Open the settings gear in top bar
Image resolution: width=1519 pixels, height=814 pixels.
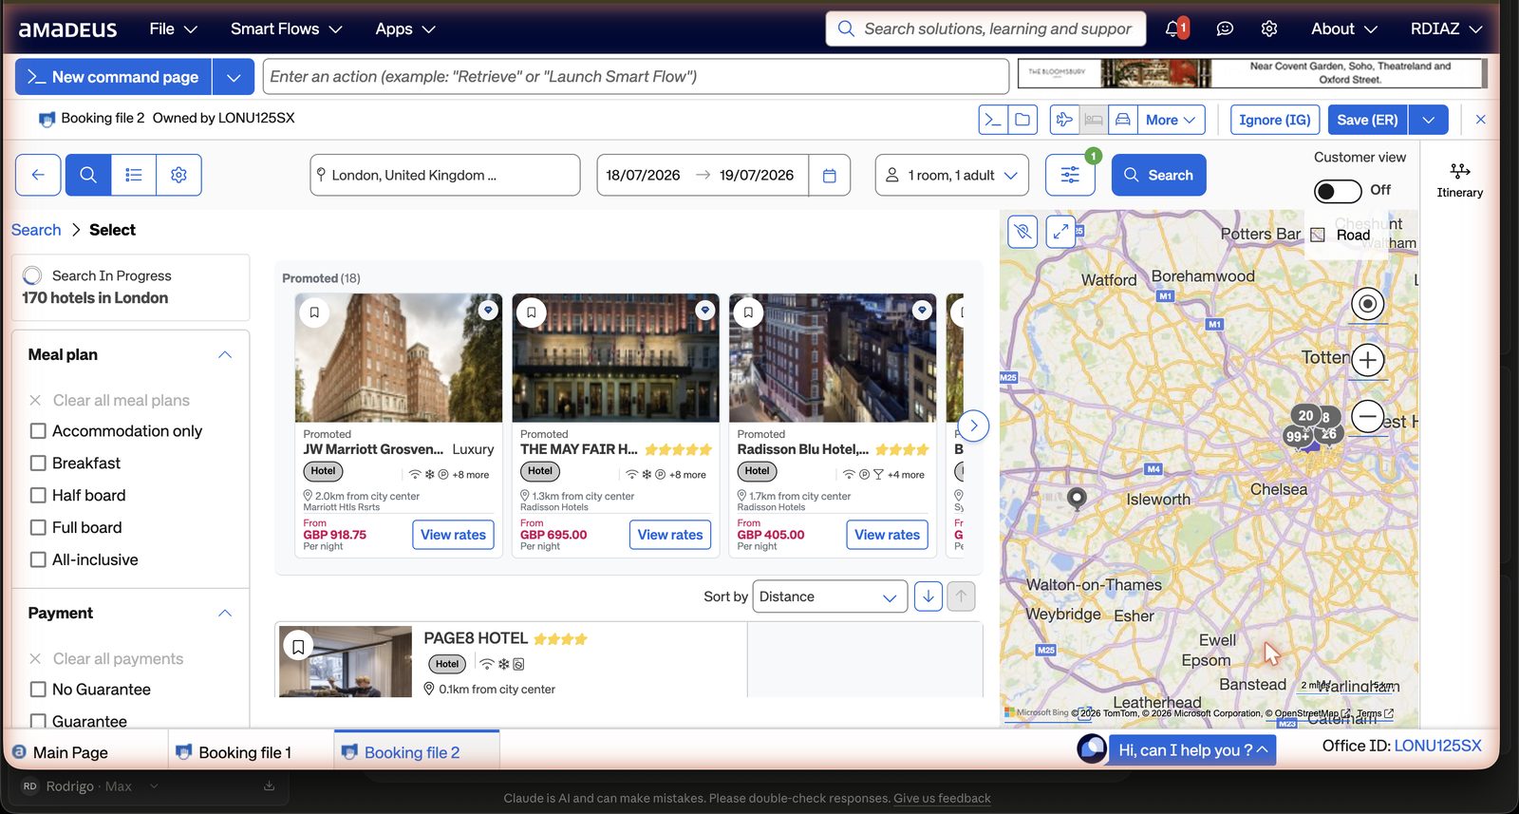[1269, 28]
